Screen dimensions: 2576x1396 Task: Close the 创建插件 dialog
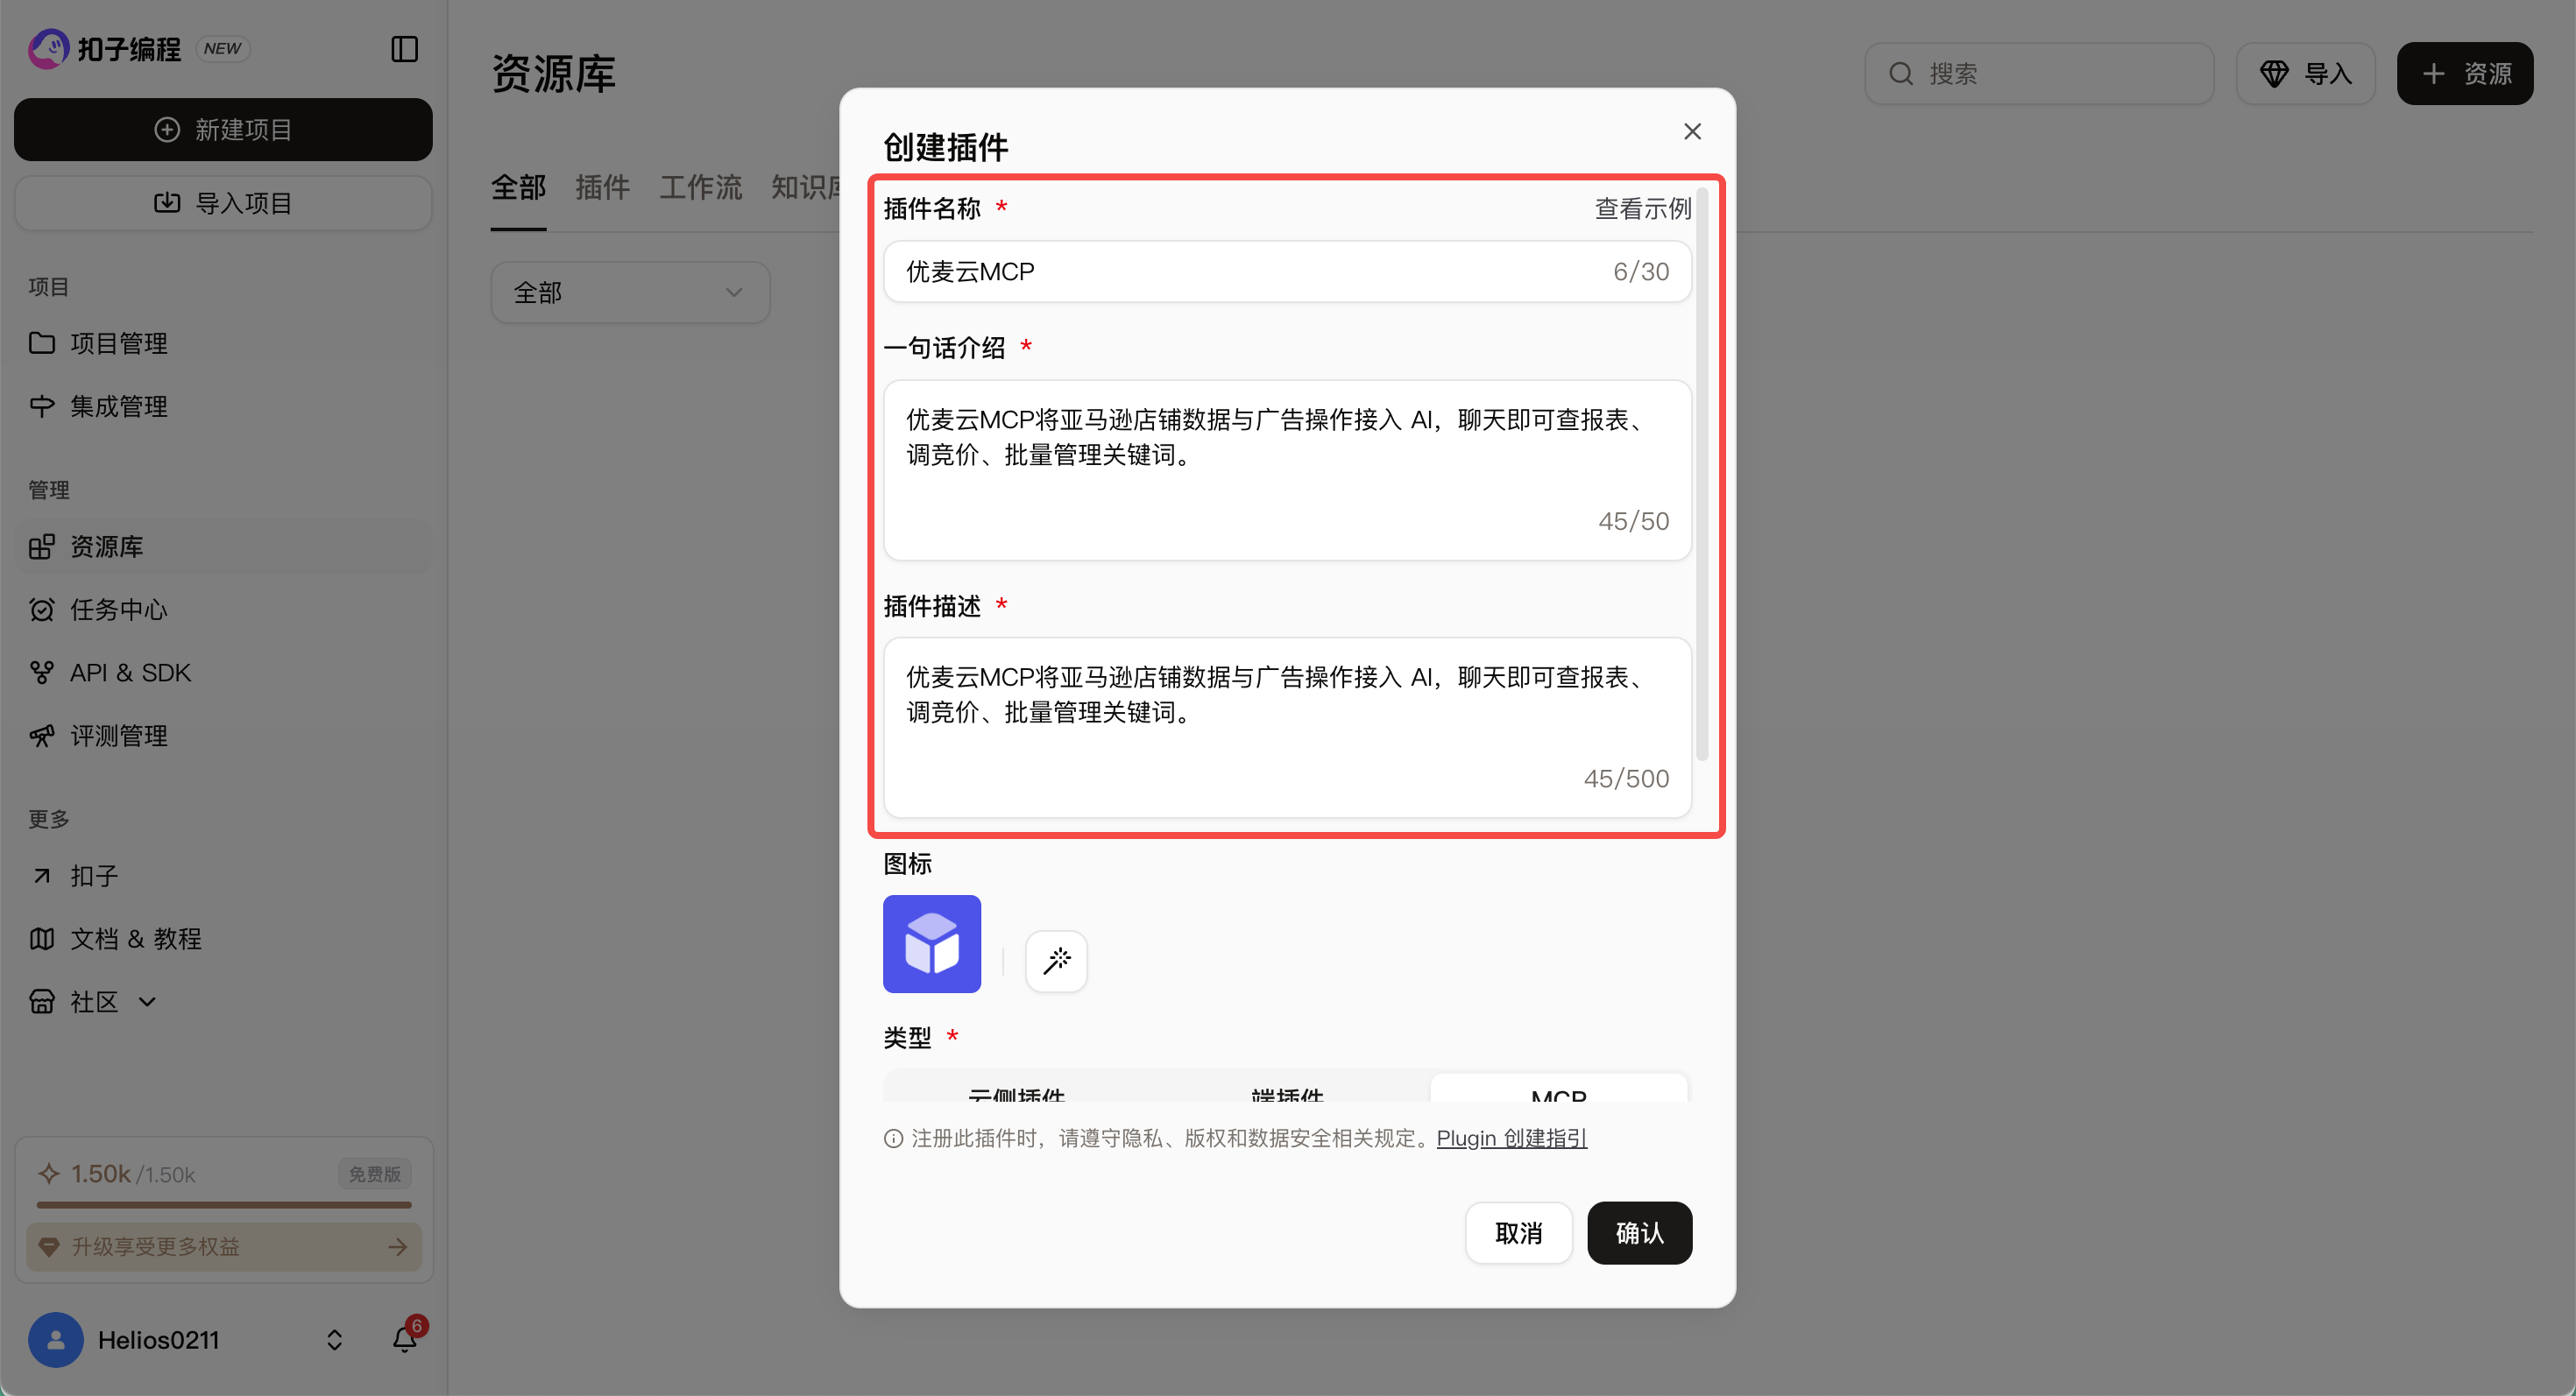point(1692,132)
